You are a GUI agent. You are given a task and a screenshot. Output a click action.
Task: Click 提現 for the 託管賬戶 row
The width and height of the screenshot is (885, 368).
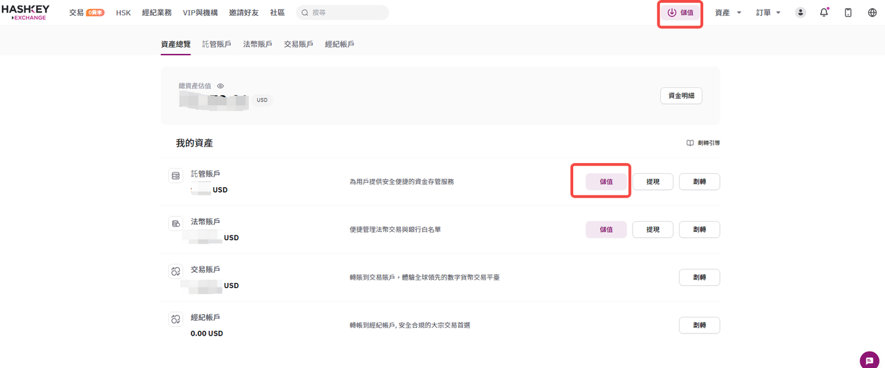coord(653,182)
